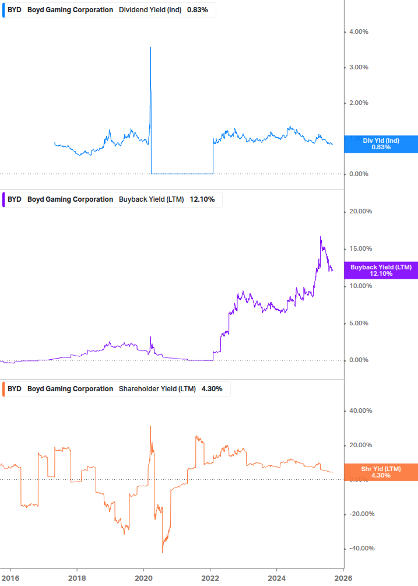This screenshot has width=418, height=586.
Task: Click the 2018 label on the time axis
Action: [x=77, y=578]
